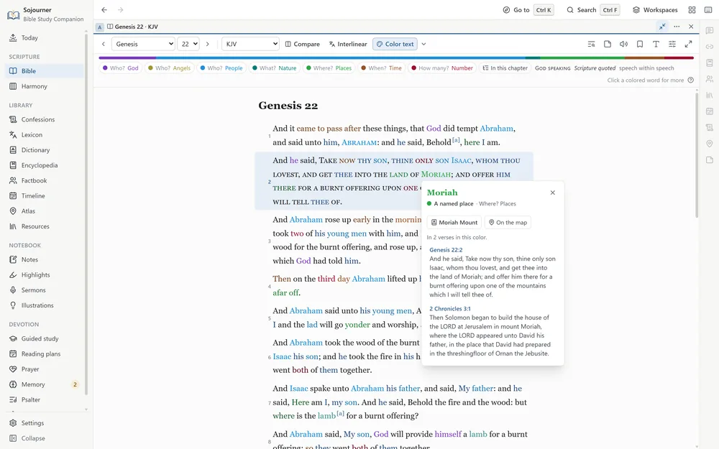Open the Genesis book dropdown
This screenshot has width=719, height=449.
143,44
